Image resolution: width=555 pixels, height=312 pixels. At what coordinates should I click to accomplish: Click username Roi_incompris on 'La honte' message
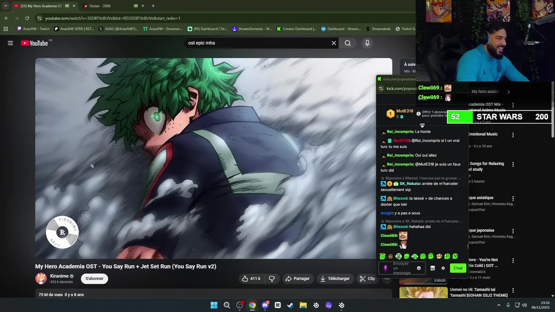(400, 132)
